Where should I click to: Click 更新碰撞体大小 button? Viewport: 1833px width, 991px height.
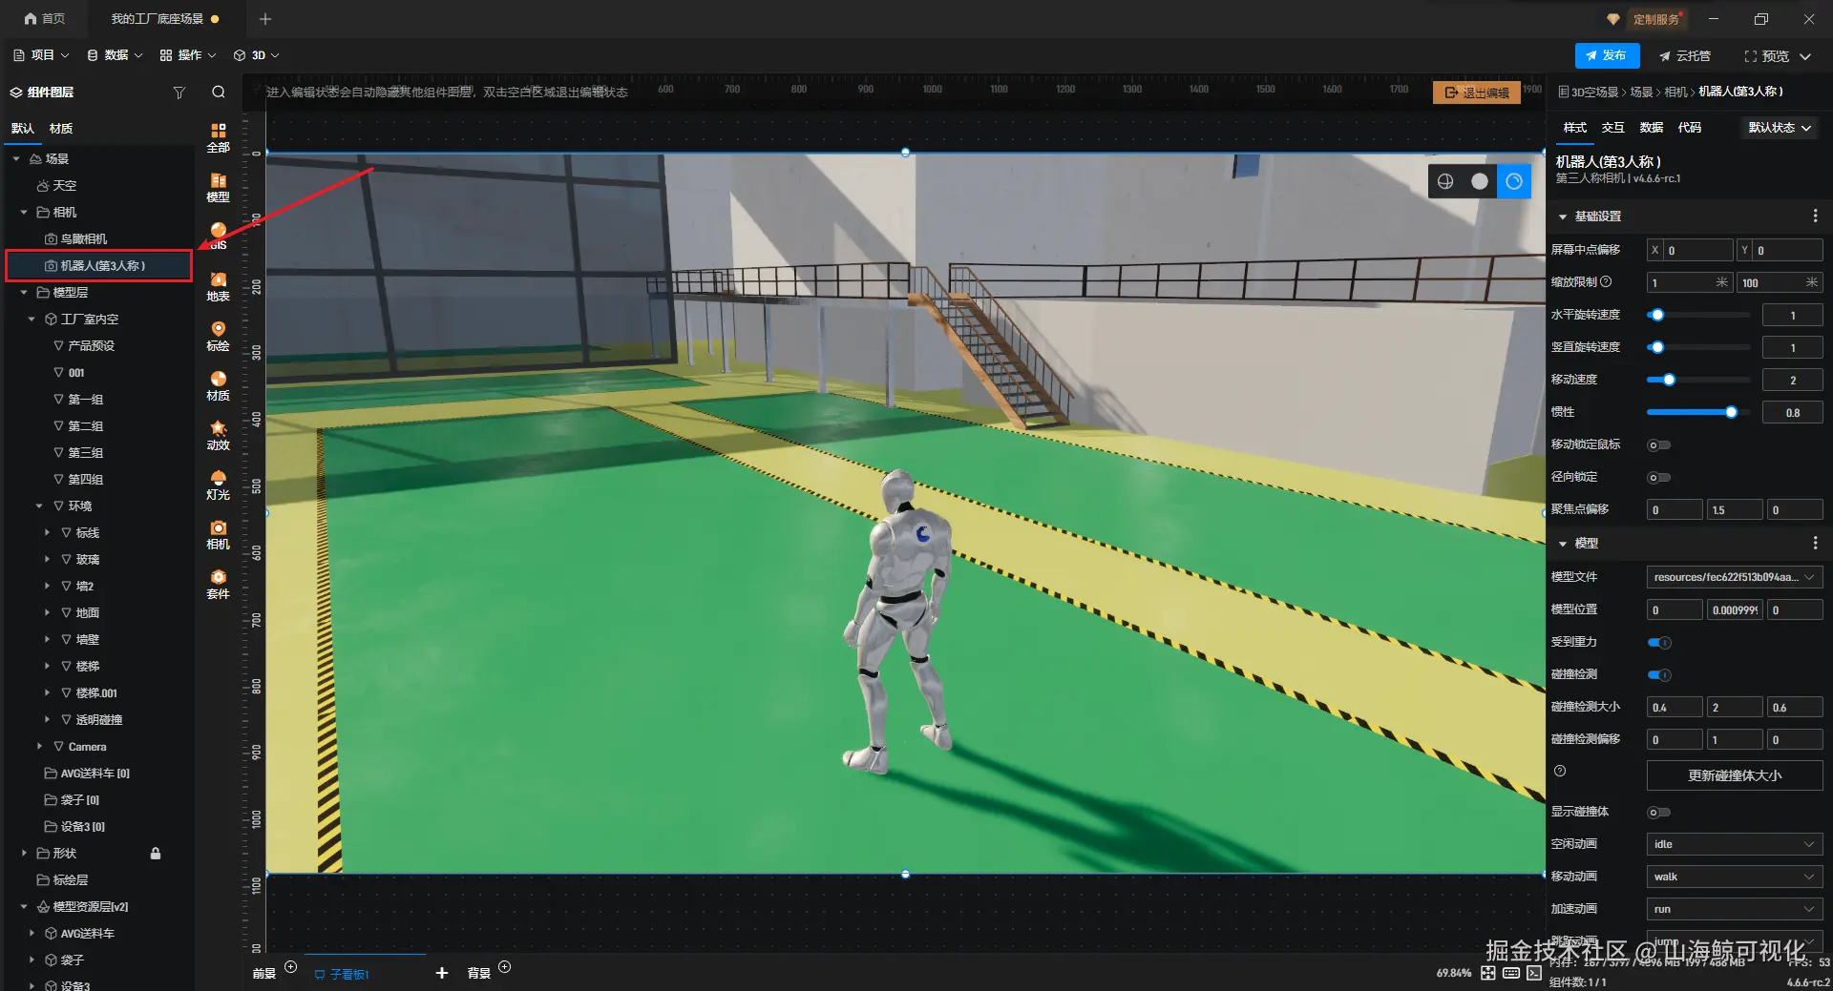pos(1735,775)
